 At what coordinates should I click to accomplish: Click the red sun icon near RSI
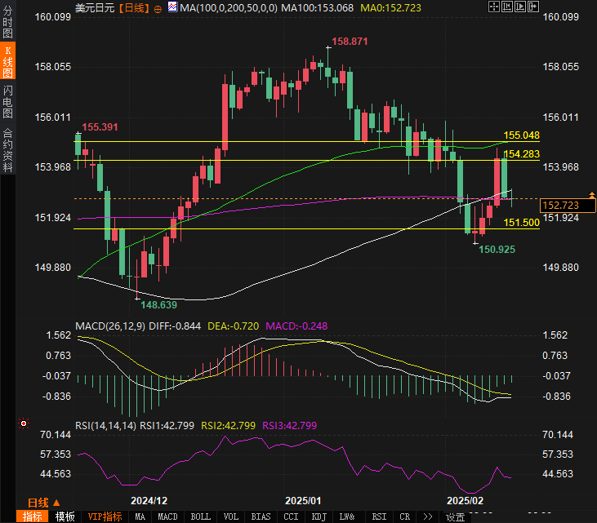(24, 423)
